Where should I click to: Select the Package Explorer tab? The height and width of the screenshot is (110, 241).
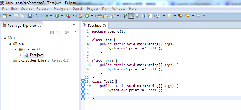[22, 25]
